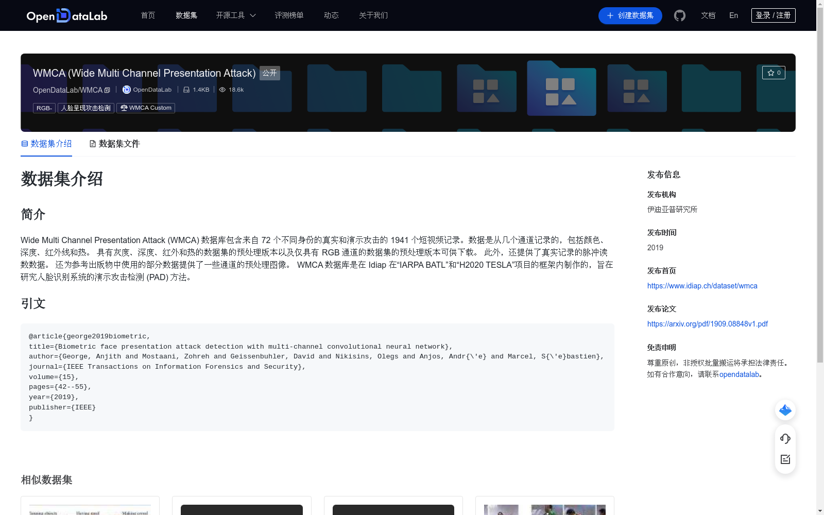Open customer support via the headset icon
824x515 pixels.
785,439
